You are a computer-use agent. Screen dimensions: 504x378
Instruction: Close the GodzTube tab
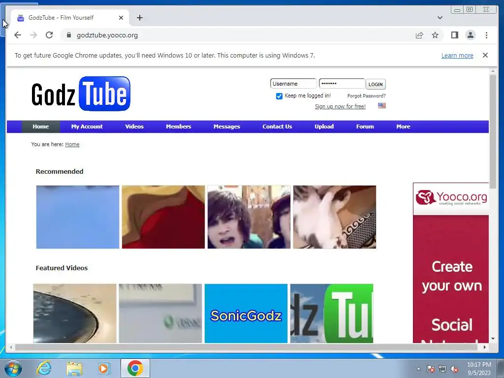pyautogui.click(x=121, y=18)
